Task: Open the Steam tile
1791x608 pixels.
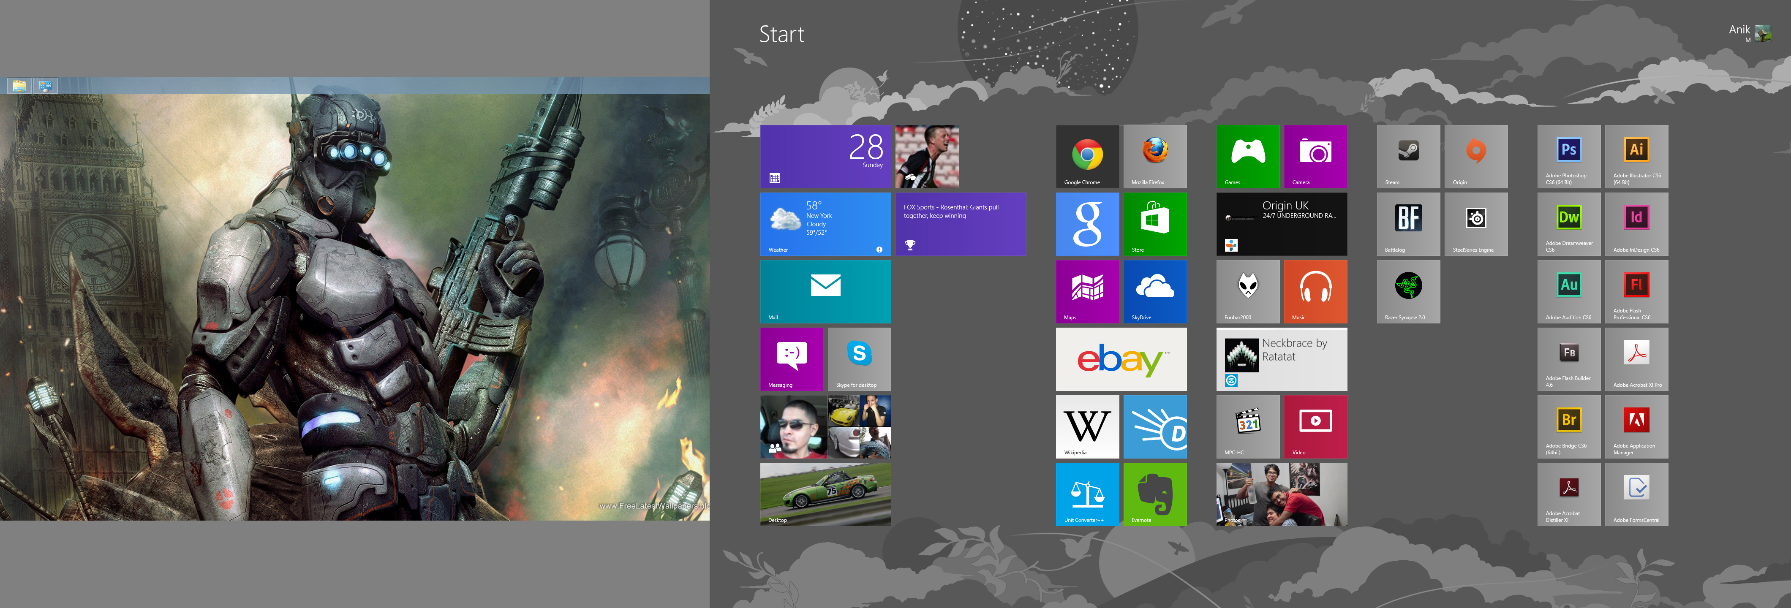Action: [x=1408, y=156]
